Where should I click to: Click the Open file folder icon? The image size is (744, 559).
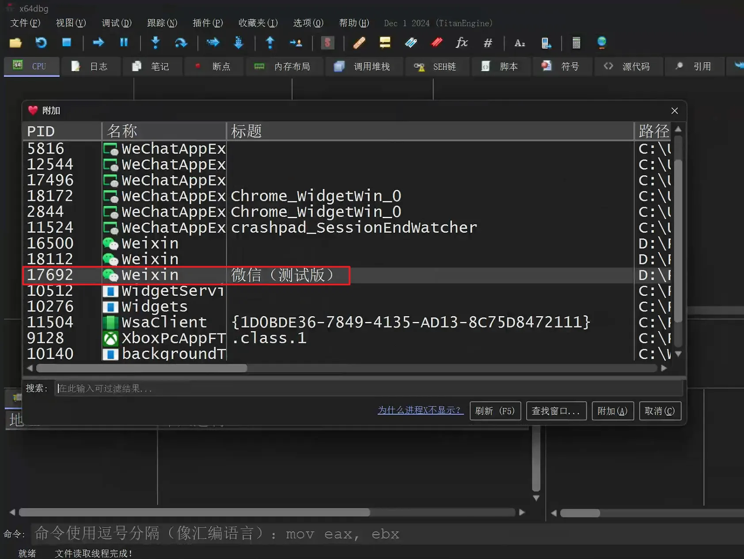click(x=15, y=43)
